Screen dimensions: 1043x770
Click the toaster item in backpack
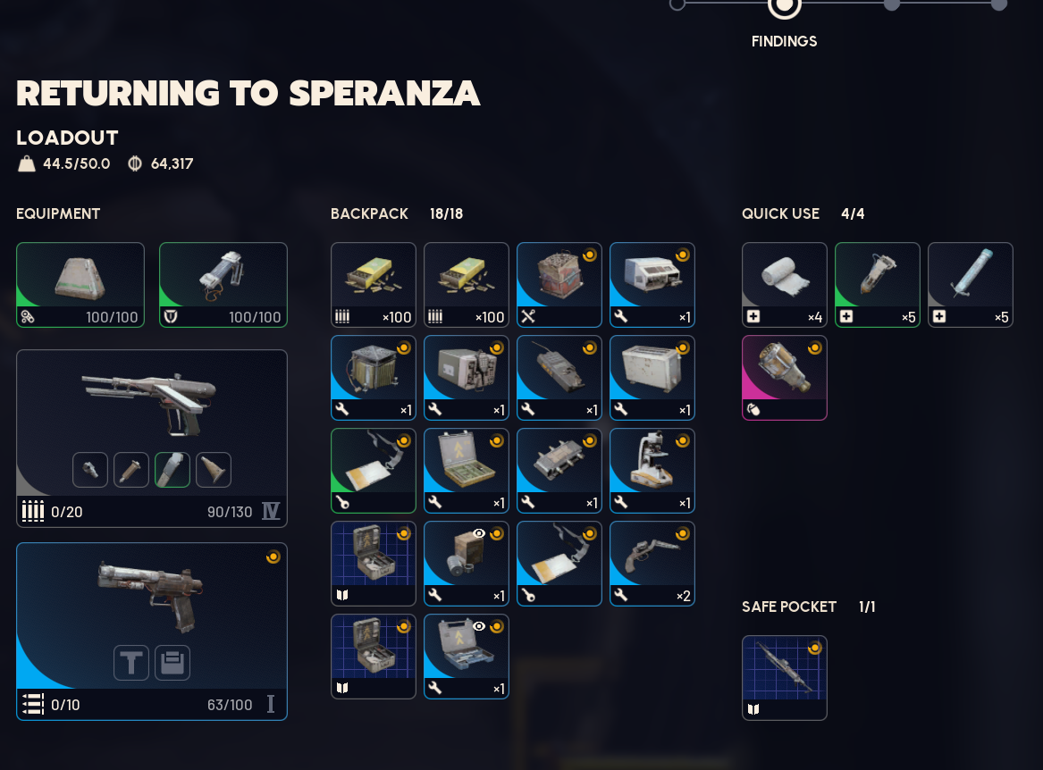click(x=652, y=378)
